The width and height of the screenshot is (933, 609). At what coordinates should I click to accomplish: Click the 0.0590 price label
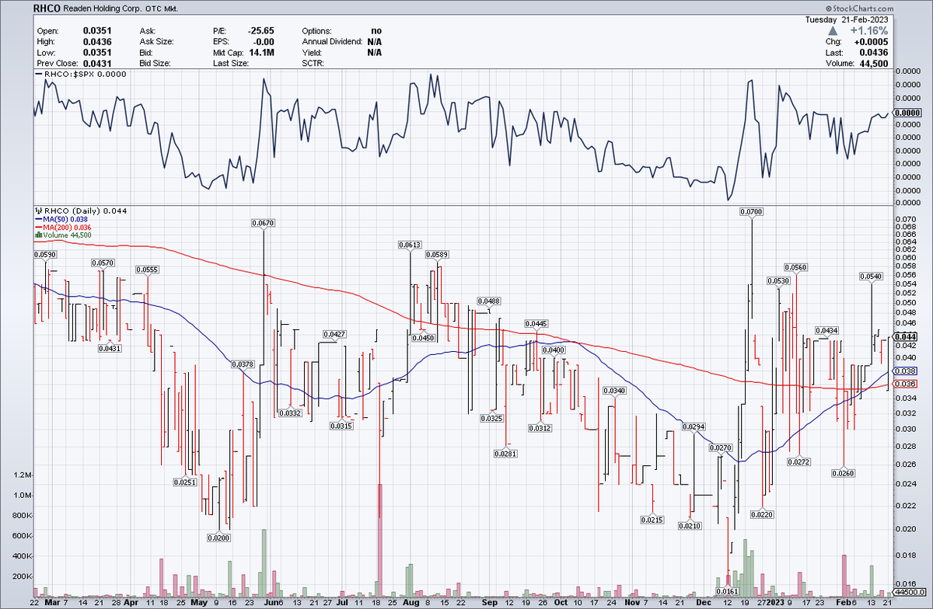pyautogui.click(x=46, y=253)
